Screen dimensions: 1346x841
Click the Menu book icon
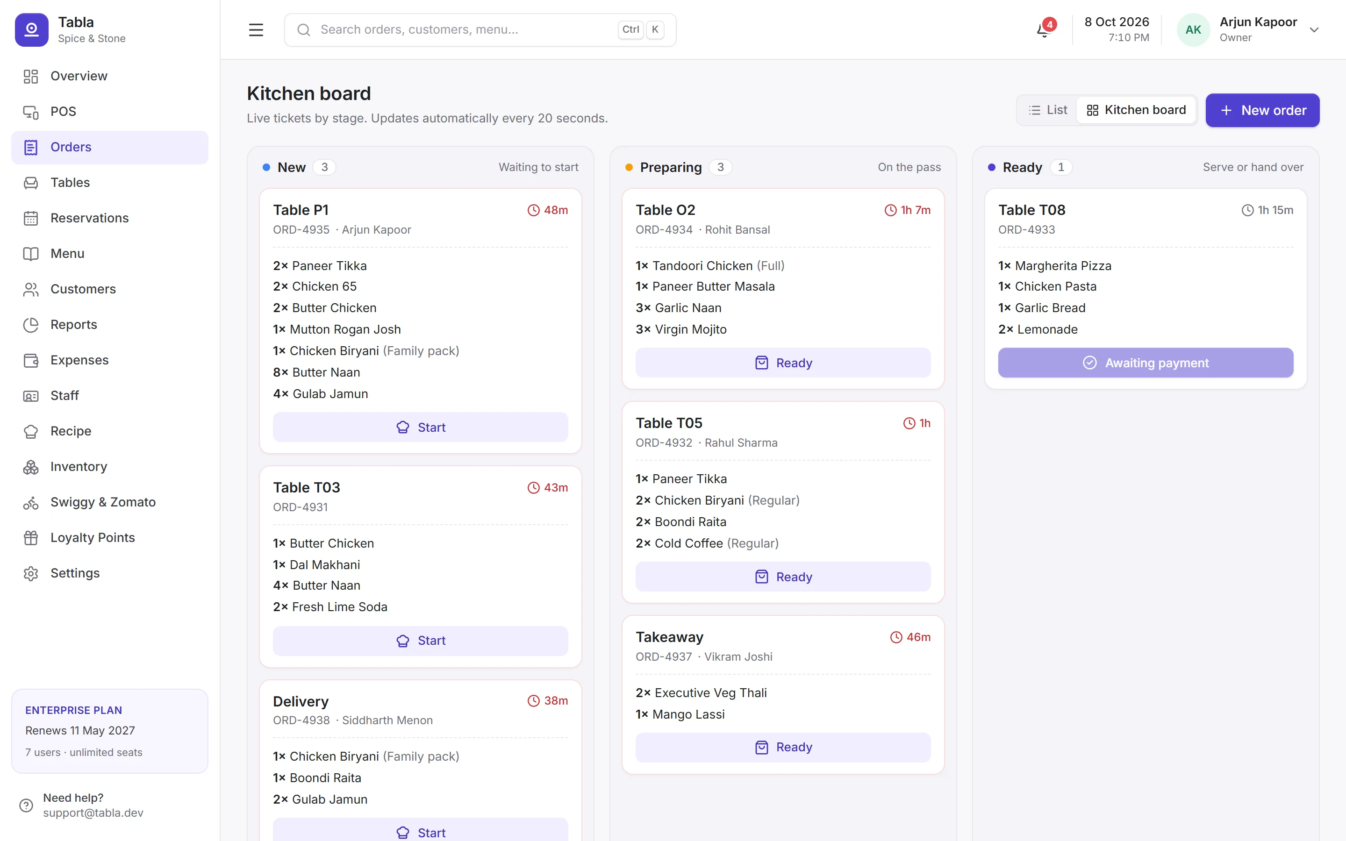[x=30, y=254]
